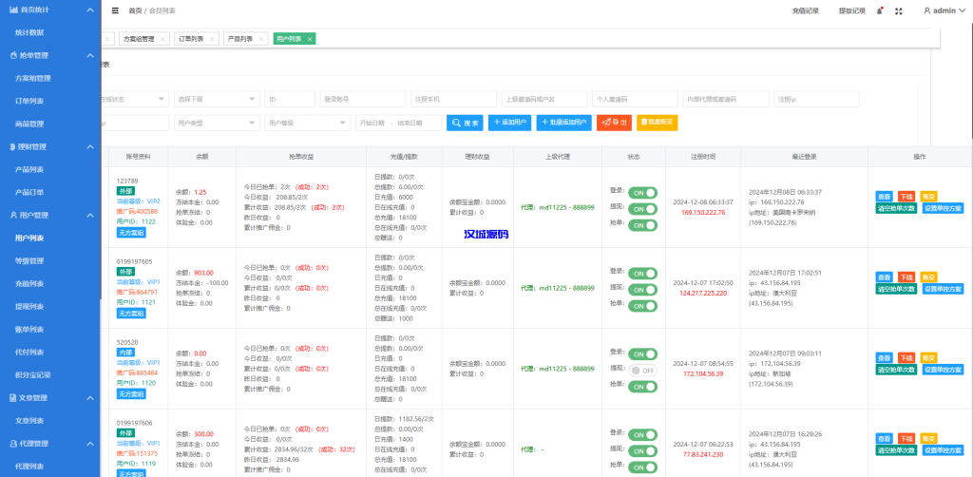This screenshot has width=973, height=477.
Task: Click the 登录账号 input field
Action: 362,99
